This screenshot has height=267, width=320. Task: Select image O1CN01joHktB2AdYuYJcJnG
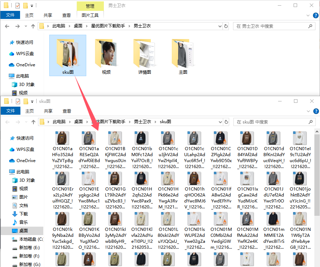(x=300, y=190)
